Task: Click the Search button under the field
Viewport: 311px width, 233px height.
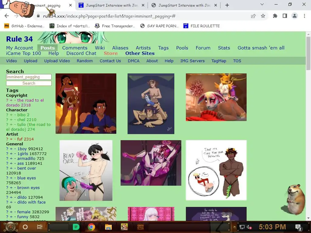Action: tap(29, 83)
